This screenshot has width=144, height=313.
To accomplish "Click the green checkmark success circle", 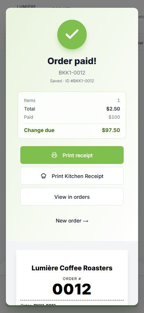I will pyautogui.click(x=72, y=34).
